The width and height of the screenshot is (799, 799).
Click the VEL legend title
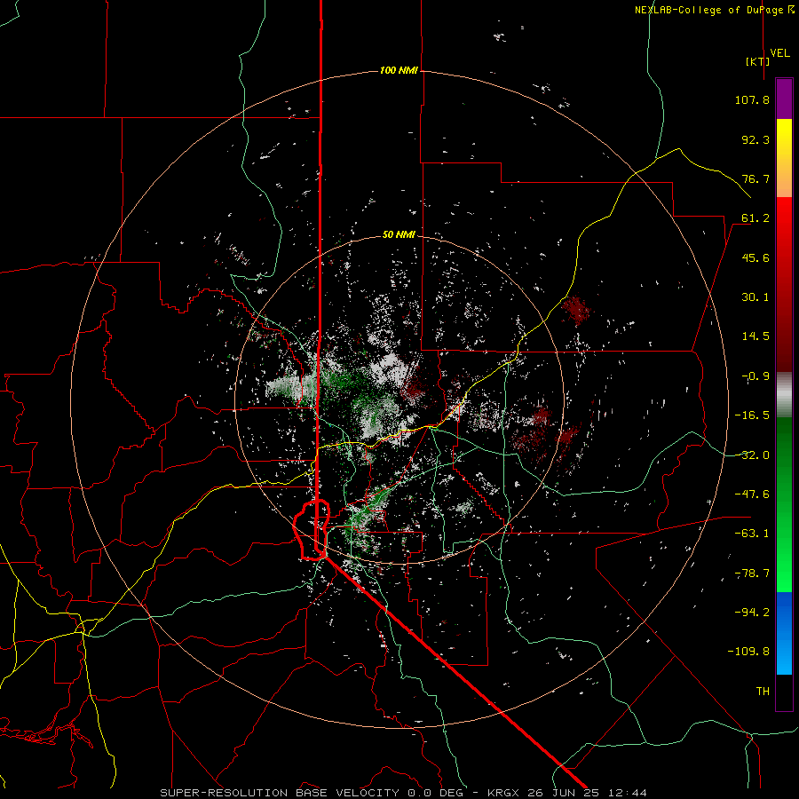coord(780,53)
